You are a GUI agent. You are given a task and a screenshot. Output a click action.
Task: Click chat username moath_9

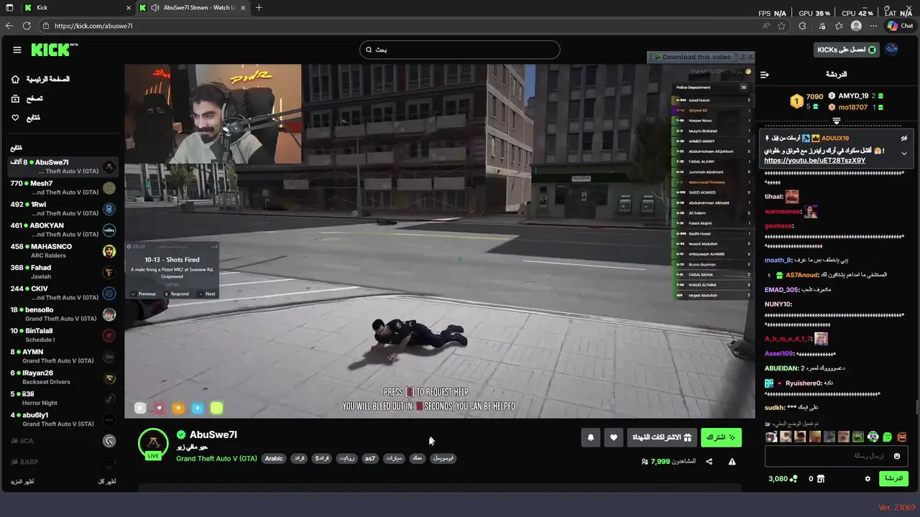[x=778, y=260]
